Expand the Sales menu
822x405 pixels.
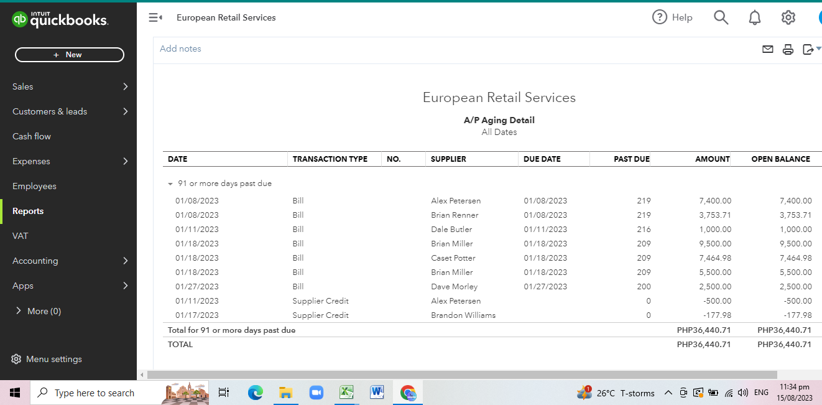(x=68, y=86)
